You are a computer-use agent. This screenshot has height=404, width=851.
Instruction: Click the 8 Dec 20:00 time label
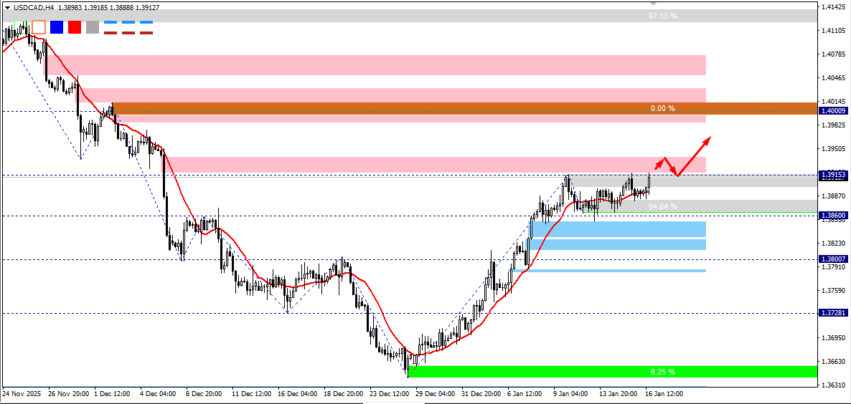tap(205, 394)
